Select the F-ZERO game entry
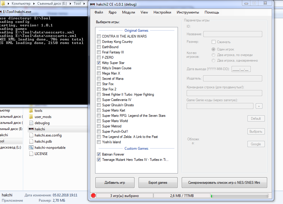 coord(108,58)
